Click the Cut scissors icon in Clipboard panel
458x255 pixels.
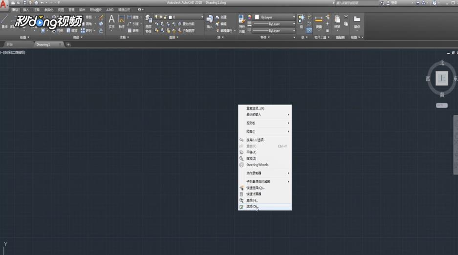[346, 17]
